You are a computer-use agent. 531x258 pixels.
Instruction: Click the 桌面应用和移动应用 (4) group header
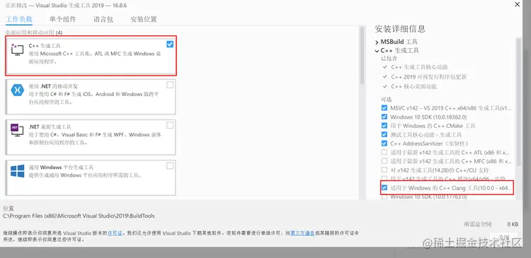pyautogui.click(x=33, y=33)
